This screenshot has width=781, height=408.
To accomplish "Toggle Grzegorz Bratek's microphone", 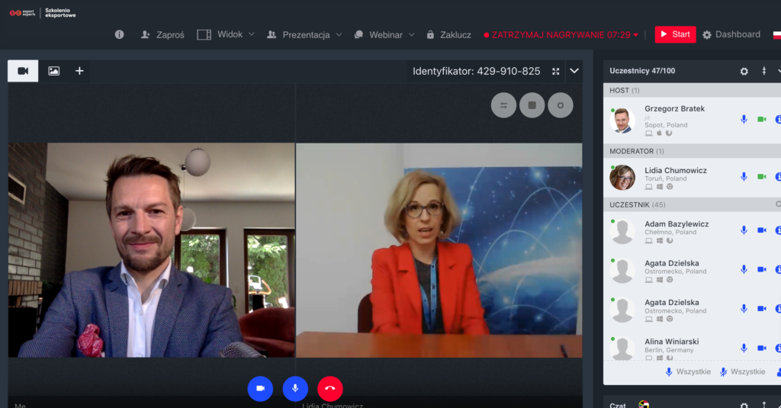I will [744, 119].
